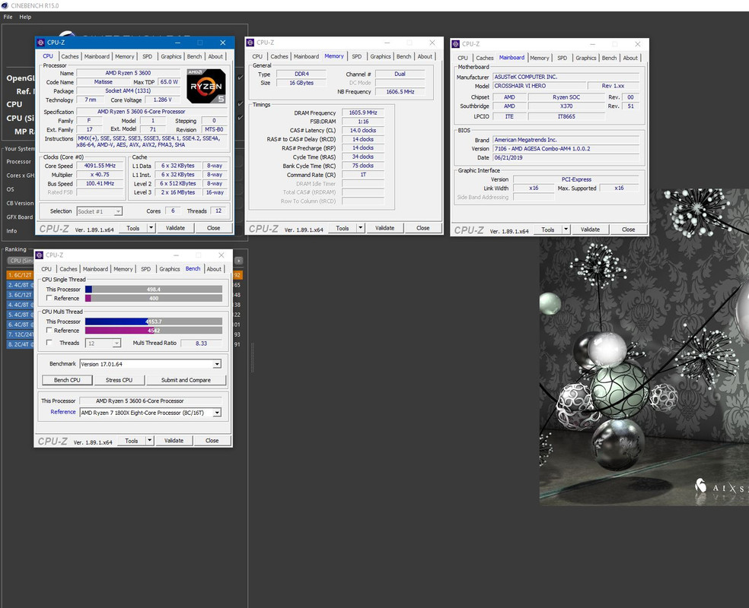749x608 pixels.
Task: Click the Cinebench rendered scene image
Action: pyautogui.click(x=644, y=347)
